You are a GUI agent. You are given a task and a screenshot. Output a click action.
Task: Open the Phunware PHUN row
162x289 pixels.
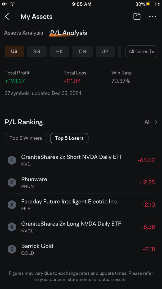pyautogui.click(x=81, y=182)
